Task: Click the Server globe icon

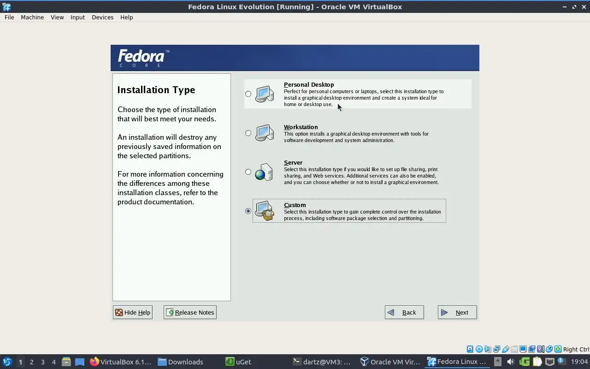Action: click(264, 172)
